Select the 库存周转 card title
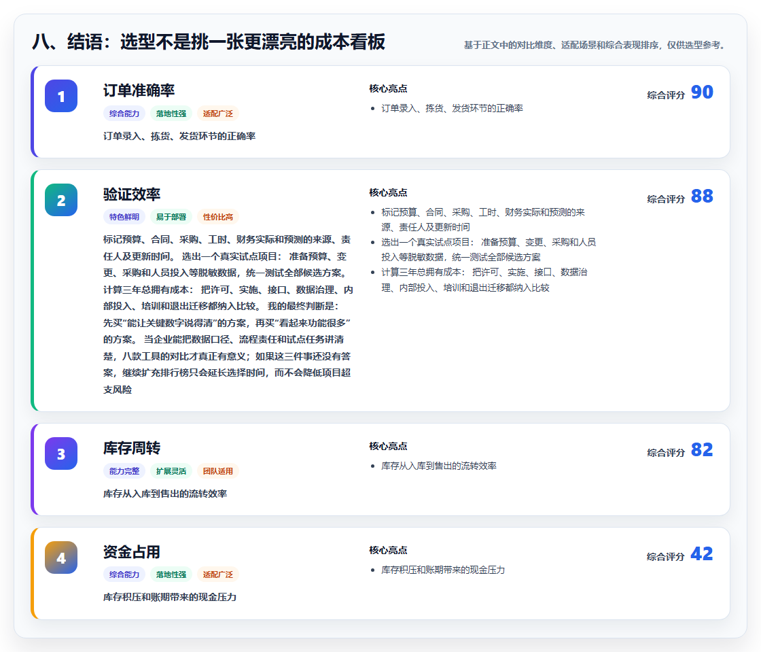Image resolution: width=761 pixels, height=652 pixels. pos(132,448)
